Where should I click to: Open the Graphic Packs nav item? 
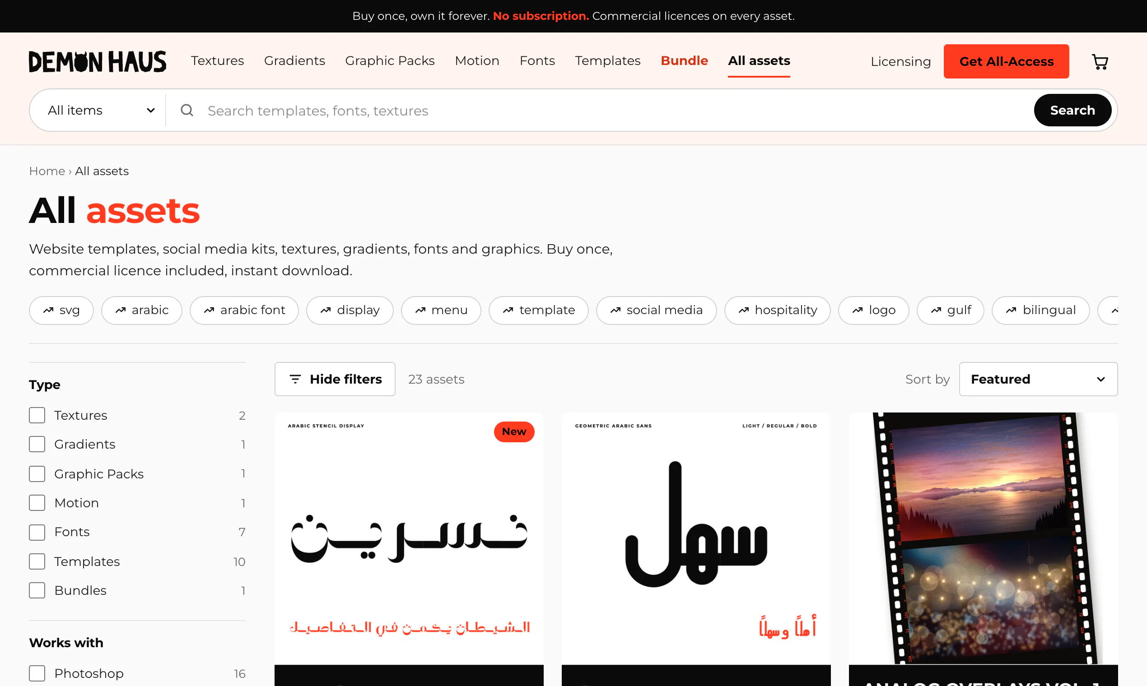[390, 60]
